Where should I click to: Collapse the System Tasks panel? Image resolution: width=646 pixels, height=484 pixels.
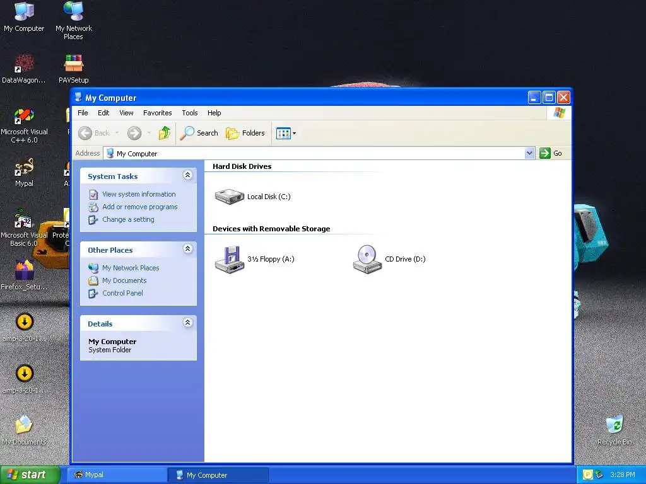[187, 175]
